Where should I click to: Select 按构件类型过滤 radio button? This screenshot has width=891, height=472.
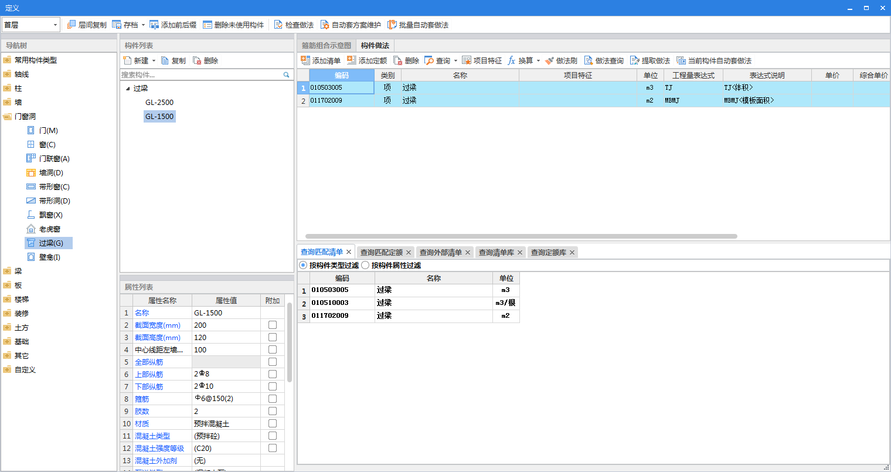[x=303, y=265]
